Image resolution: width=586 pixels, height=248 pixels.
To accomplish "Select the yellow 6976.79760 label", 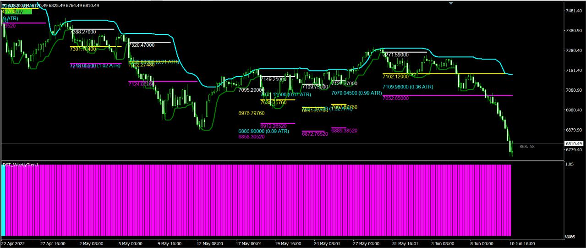I will [252, 113].
